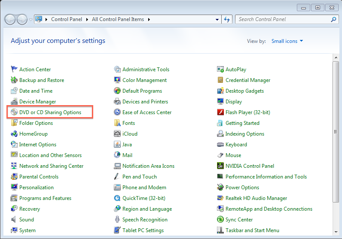Open Action Center flag icon
Image resolution: width=342 pixels, height=239 pixels.
tap(14, 69)
